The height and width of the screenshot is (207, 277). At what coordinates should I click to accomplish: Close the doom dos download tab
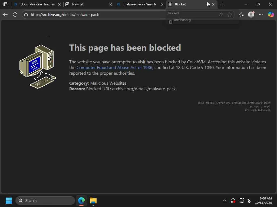tap(59, 4)
